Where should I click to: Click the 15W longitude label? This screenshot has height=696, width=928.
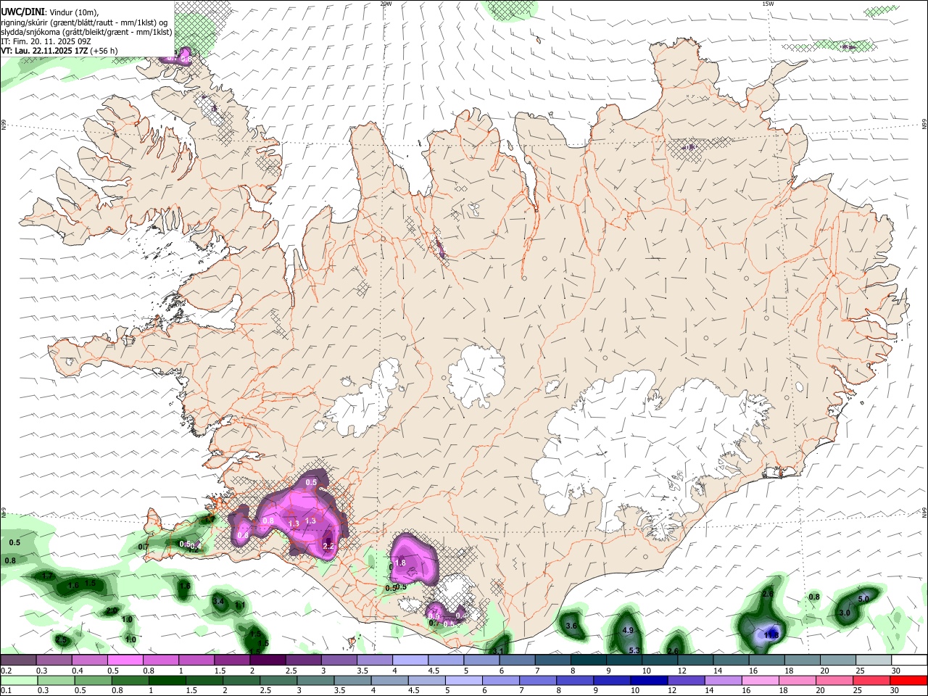[x=768, y=4]
